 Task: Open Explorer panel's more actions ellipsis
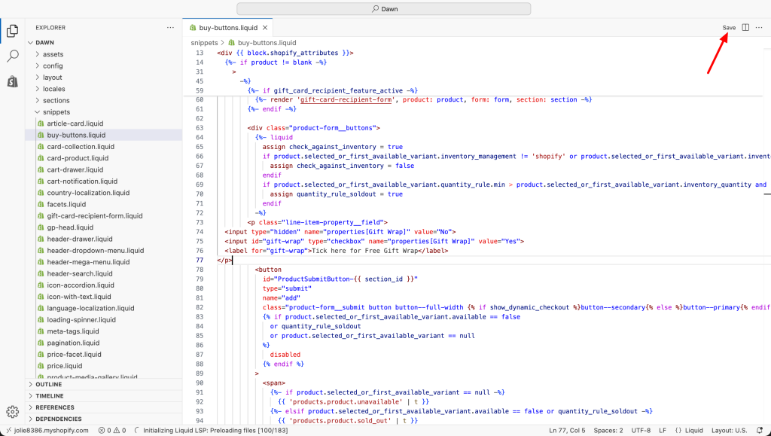point(170,28)
